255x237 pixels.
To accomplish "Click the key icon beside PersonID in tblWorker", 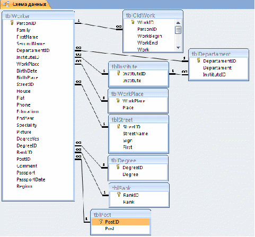I will click(x=12, y=23).
